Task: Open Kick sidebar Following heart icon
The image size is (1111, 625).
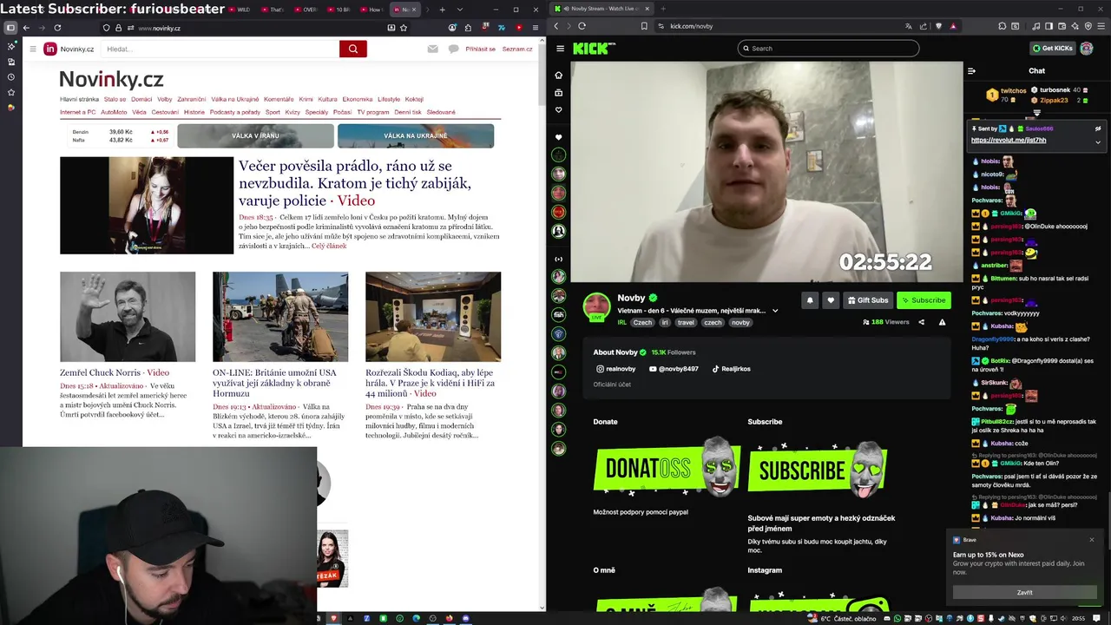Action: click(x=558, y=109)
